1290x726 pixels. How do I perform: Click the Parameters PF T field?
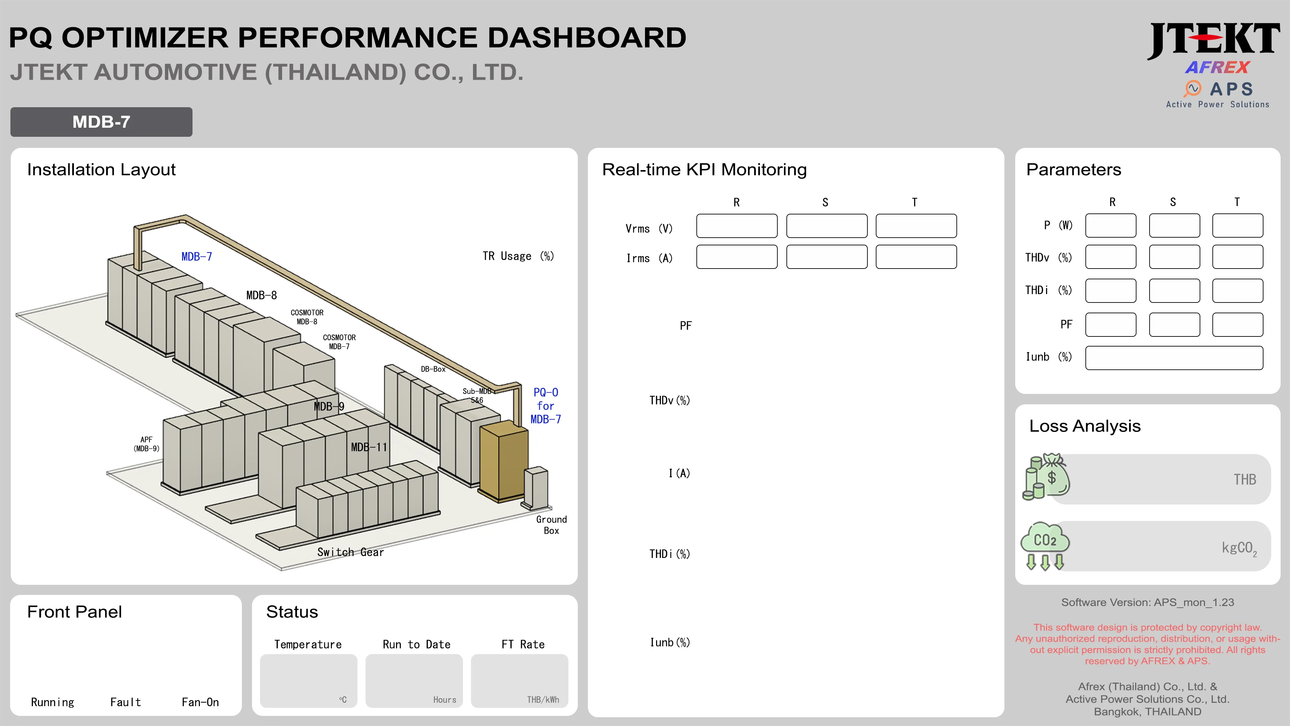click(x=1237, y=325)
